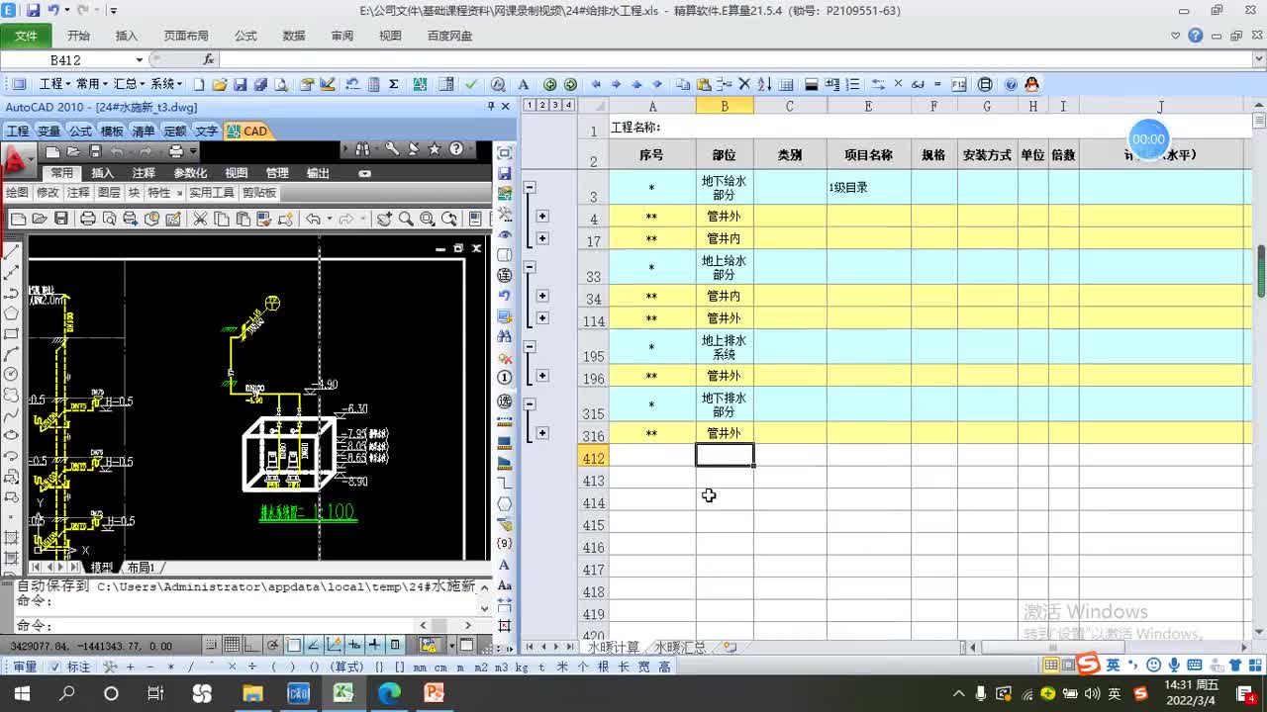Click the new blank file icon in the toolbar
Screen dimensions: 1267x712
click(199, 84)
